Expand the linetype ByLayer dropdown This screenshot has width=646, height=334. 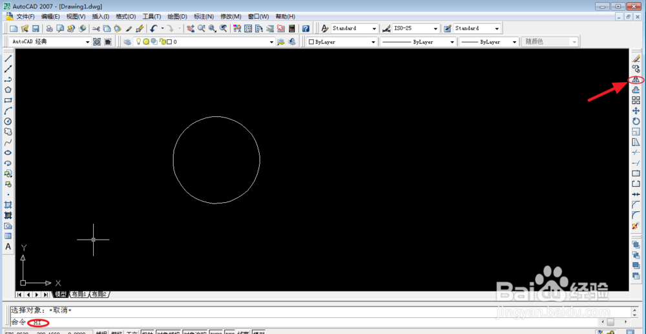point(453,42)
